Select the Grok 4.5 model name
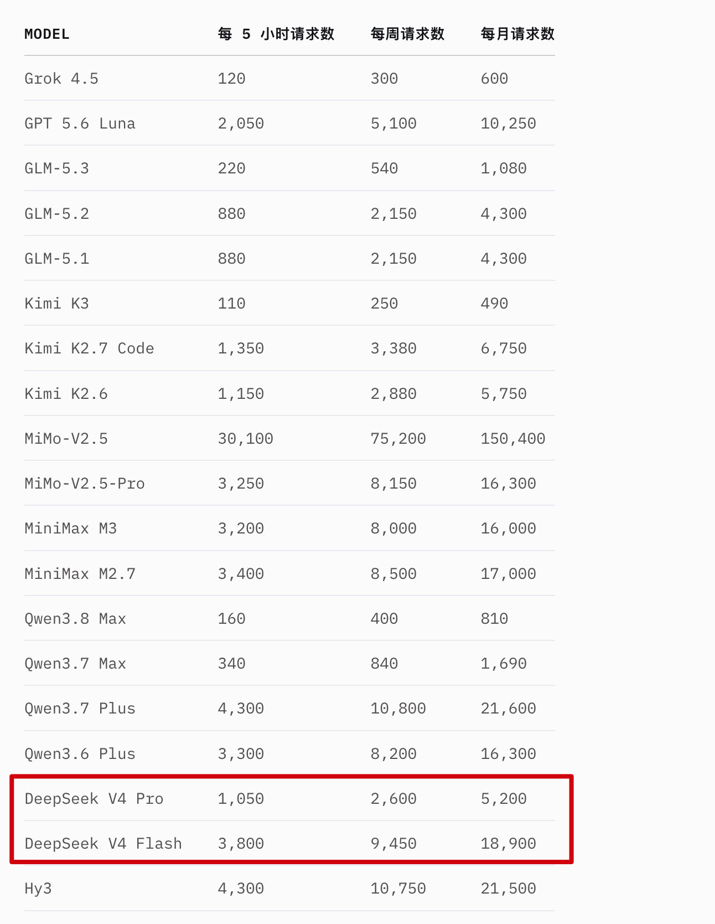 61,79
